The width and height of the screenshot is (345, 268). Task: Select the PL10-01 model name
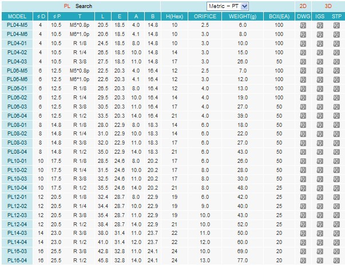click(x=17, y=161)
